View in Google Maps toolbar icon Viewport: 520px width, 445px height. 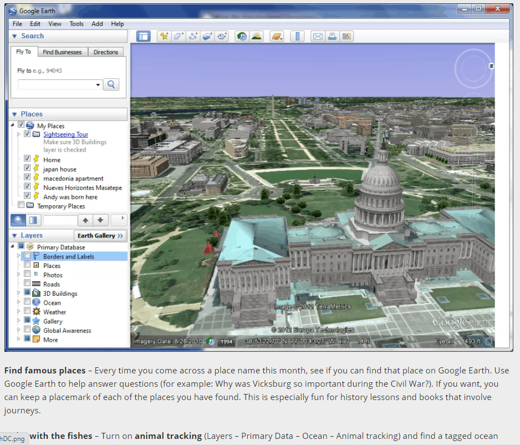click(346, 36)
